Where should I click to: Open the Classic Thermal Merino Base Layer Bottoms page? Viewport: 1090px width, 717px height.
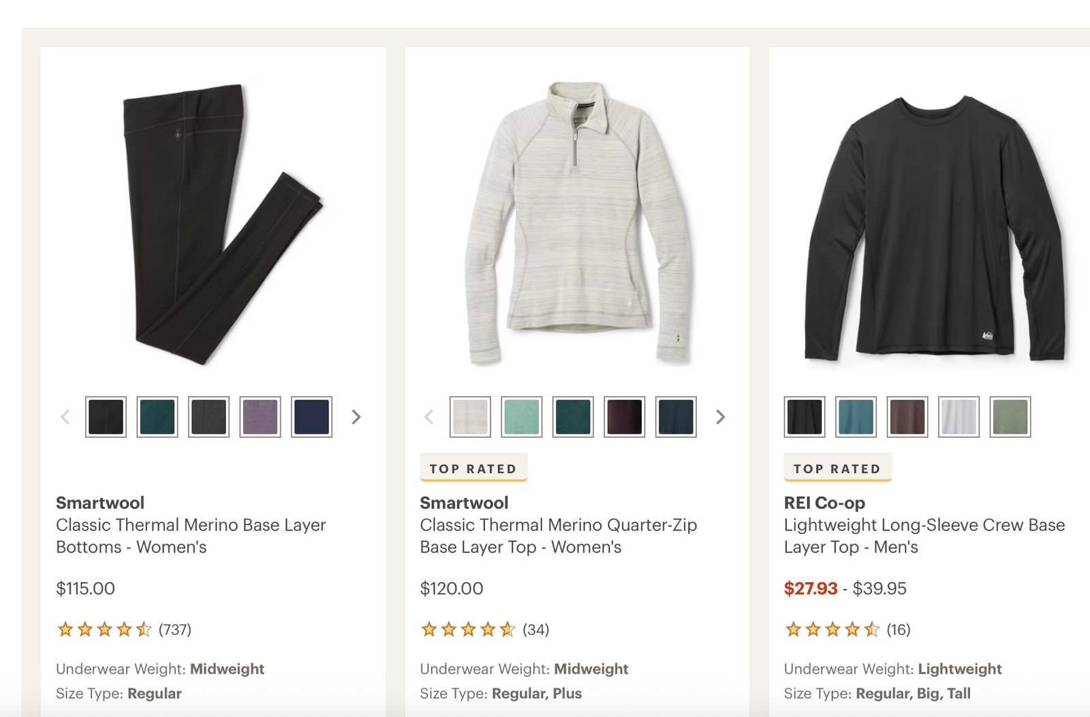(191, 536)
